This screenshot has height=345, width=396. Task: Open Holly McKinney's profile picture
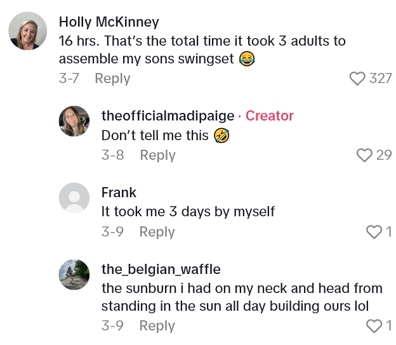click(27, 30)
